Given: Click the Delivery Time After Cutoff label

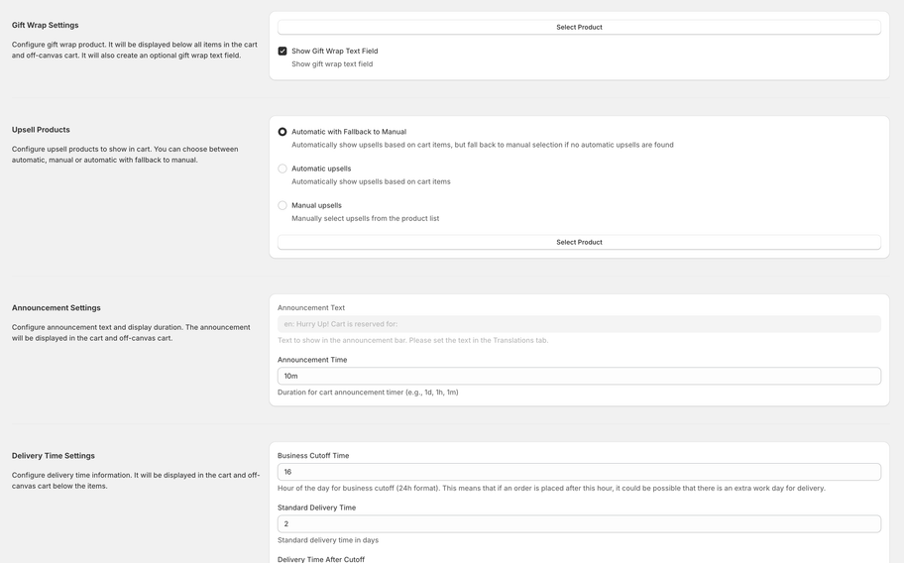Looking at the screenshot, I should click(321, 559).
